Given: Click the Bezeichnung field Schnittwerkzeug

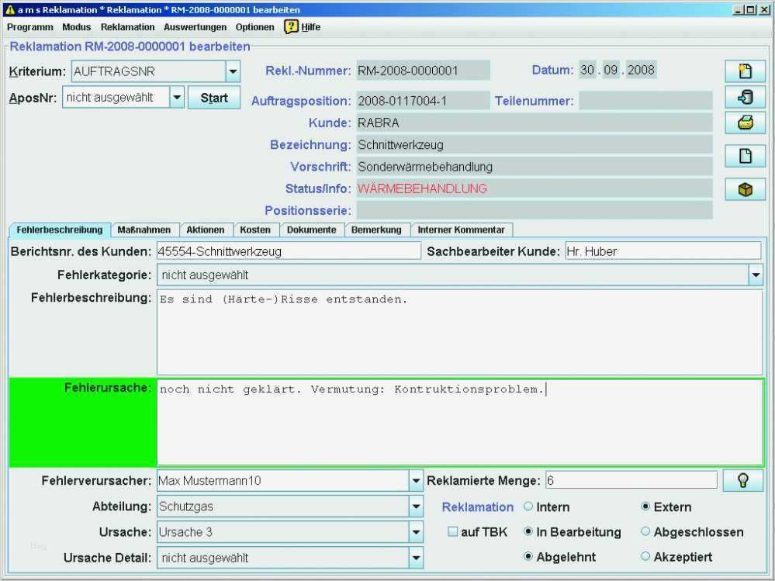Looking at the screenshot, I should [x=535, y=145].
